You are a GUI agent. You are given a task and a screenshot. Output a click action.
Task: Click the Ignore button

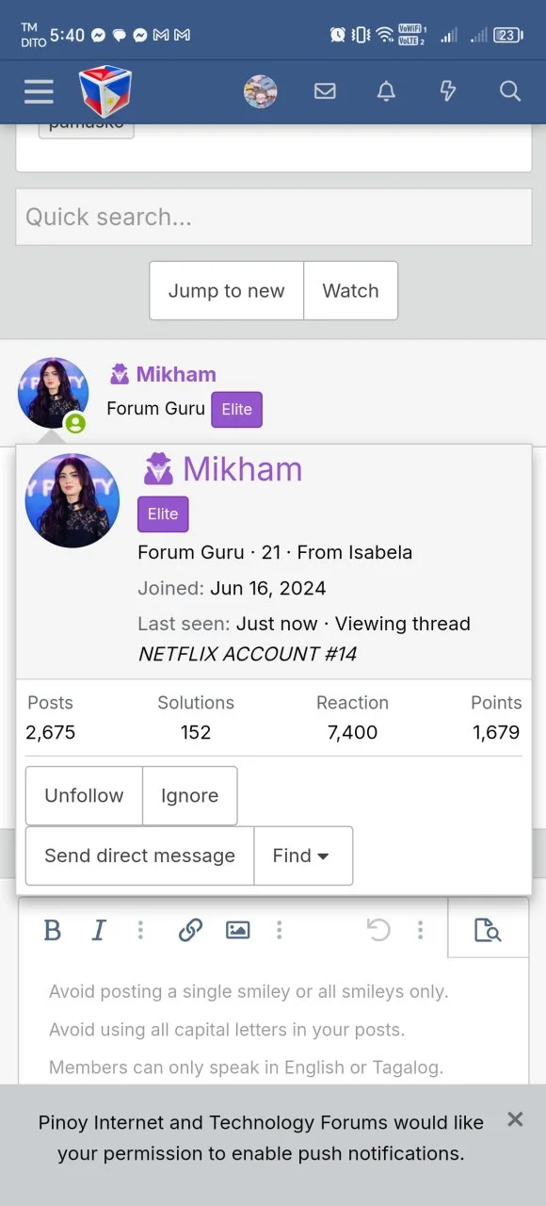[189, 795]
